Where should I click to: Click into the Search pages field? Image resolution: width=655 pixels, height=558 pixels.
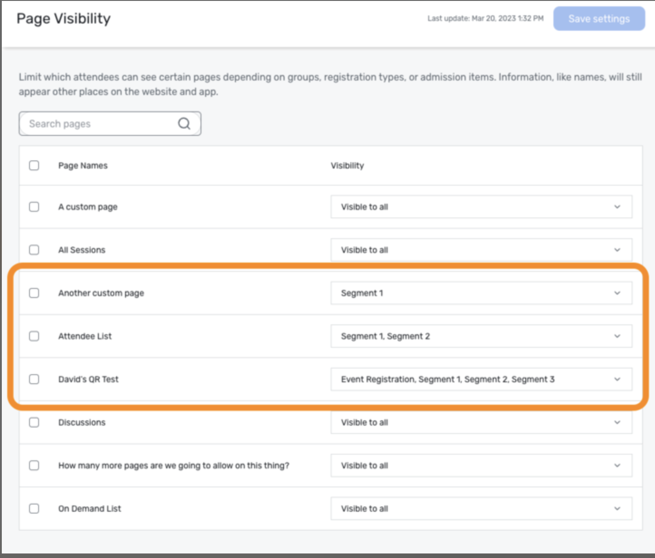tap(100, 124)
